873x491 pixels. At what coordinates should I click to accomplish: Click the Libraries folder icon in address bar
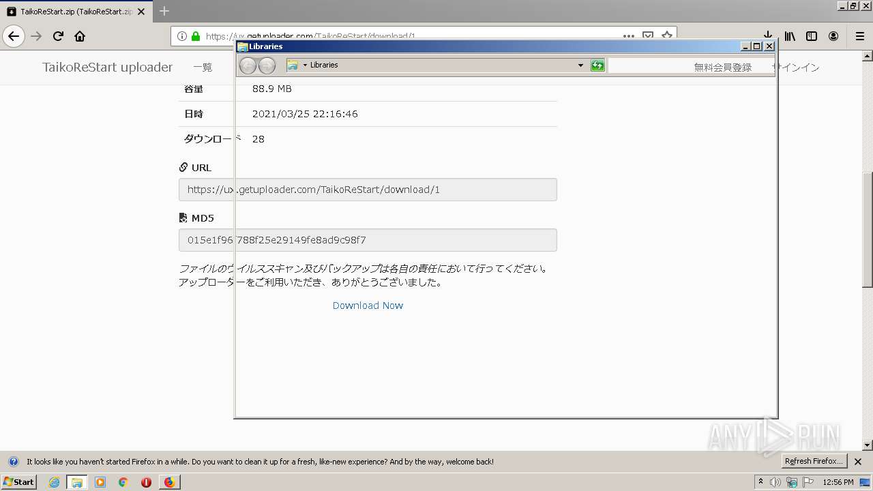(x=293, y=65)
